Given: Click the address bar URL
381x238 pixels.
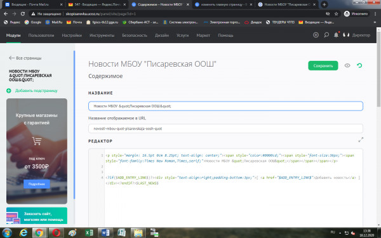Looking at the screenshot, I should click(x=101, y=14).
